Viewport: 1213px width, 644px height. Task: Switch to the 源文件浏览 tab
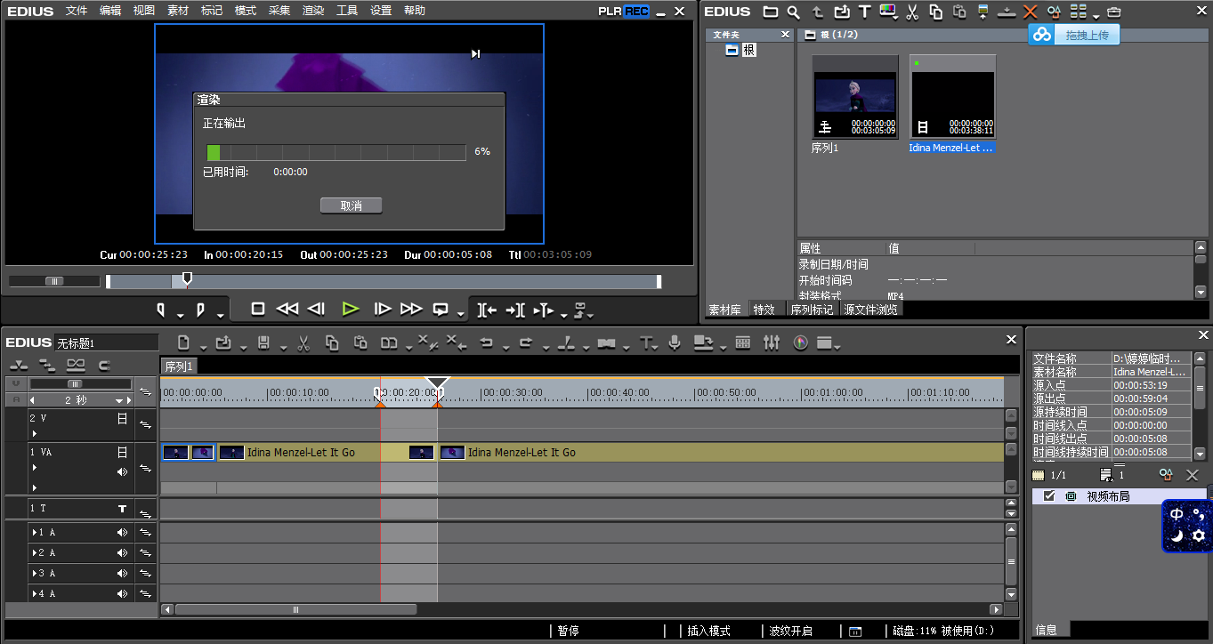pos(870,310)
